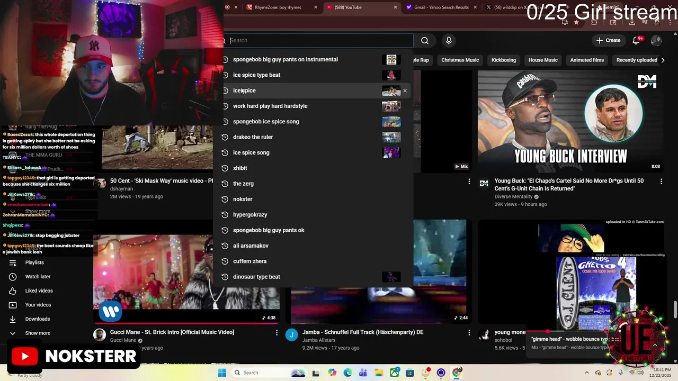Select 'ice spice type beat' suggestion
The image size is (678, 381).
coord(313,75)
